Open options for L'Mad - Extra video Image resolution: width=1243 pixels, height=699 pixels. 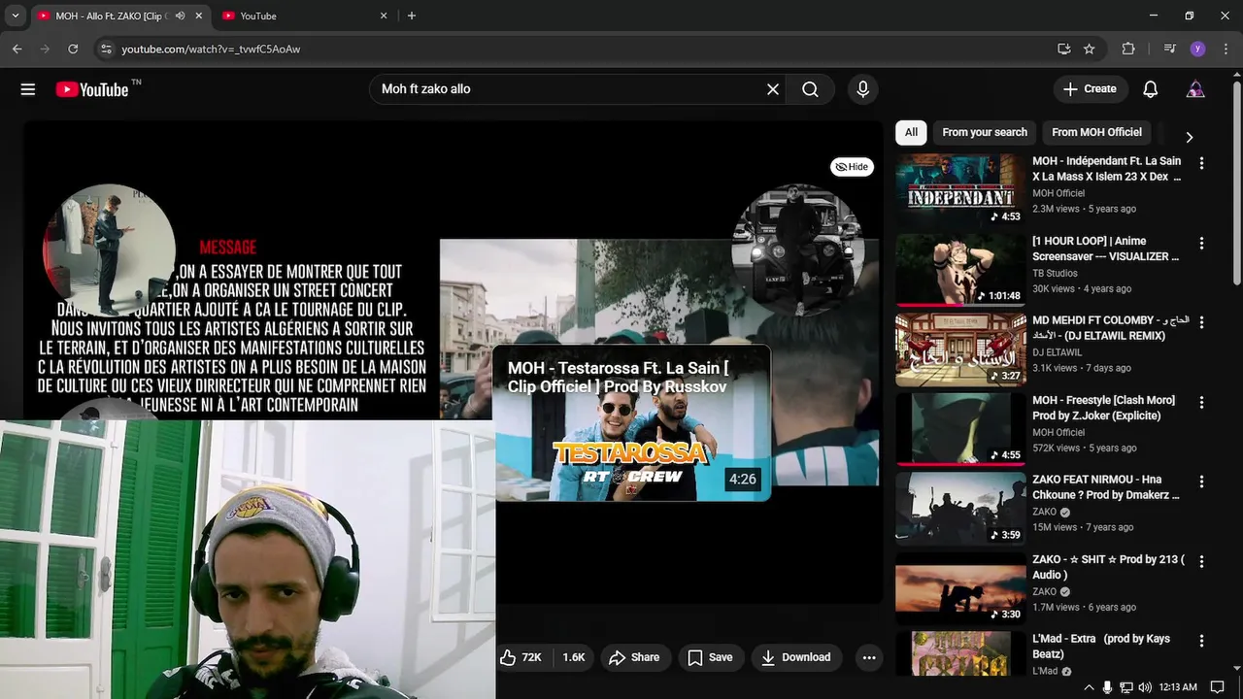coord(1201,641)
